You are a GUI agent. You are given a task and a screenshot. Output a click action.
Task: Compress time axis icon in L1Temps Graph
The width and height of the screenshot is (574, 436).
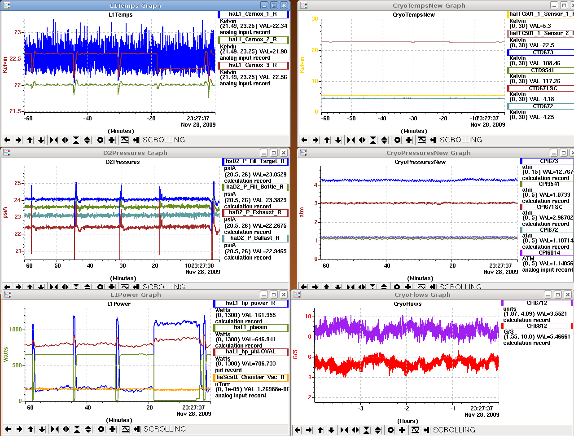(x=54, y=140)
